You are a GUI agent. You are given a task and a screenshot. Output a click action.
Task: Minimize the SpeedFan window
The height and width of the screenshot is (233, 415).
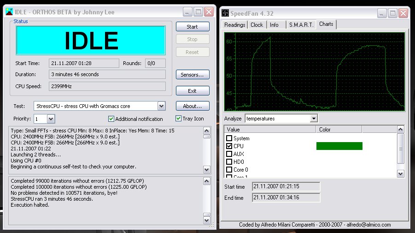click(x=381, y=13)
